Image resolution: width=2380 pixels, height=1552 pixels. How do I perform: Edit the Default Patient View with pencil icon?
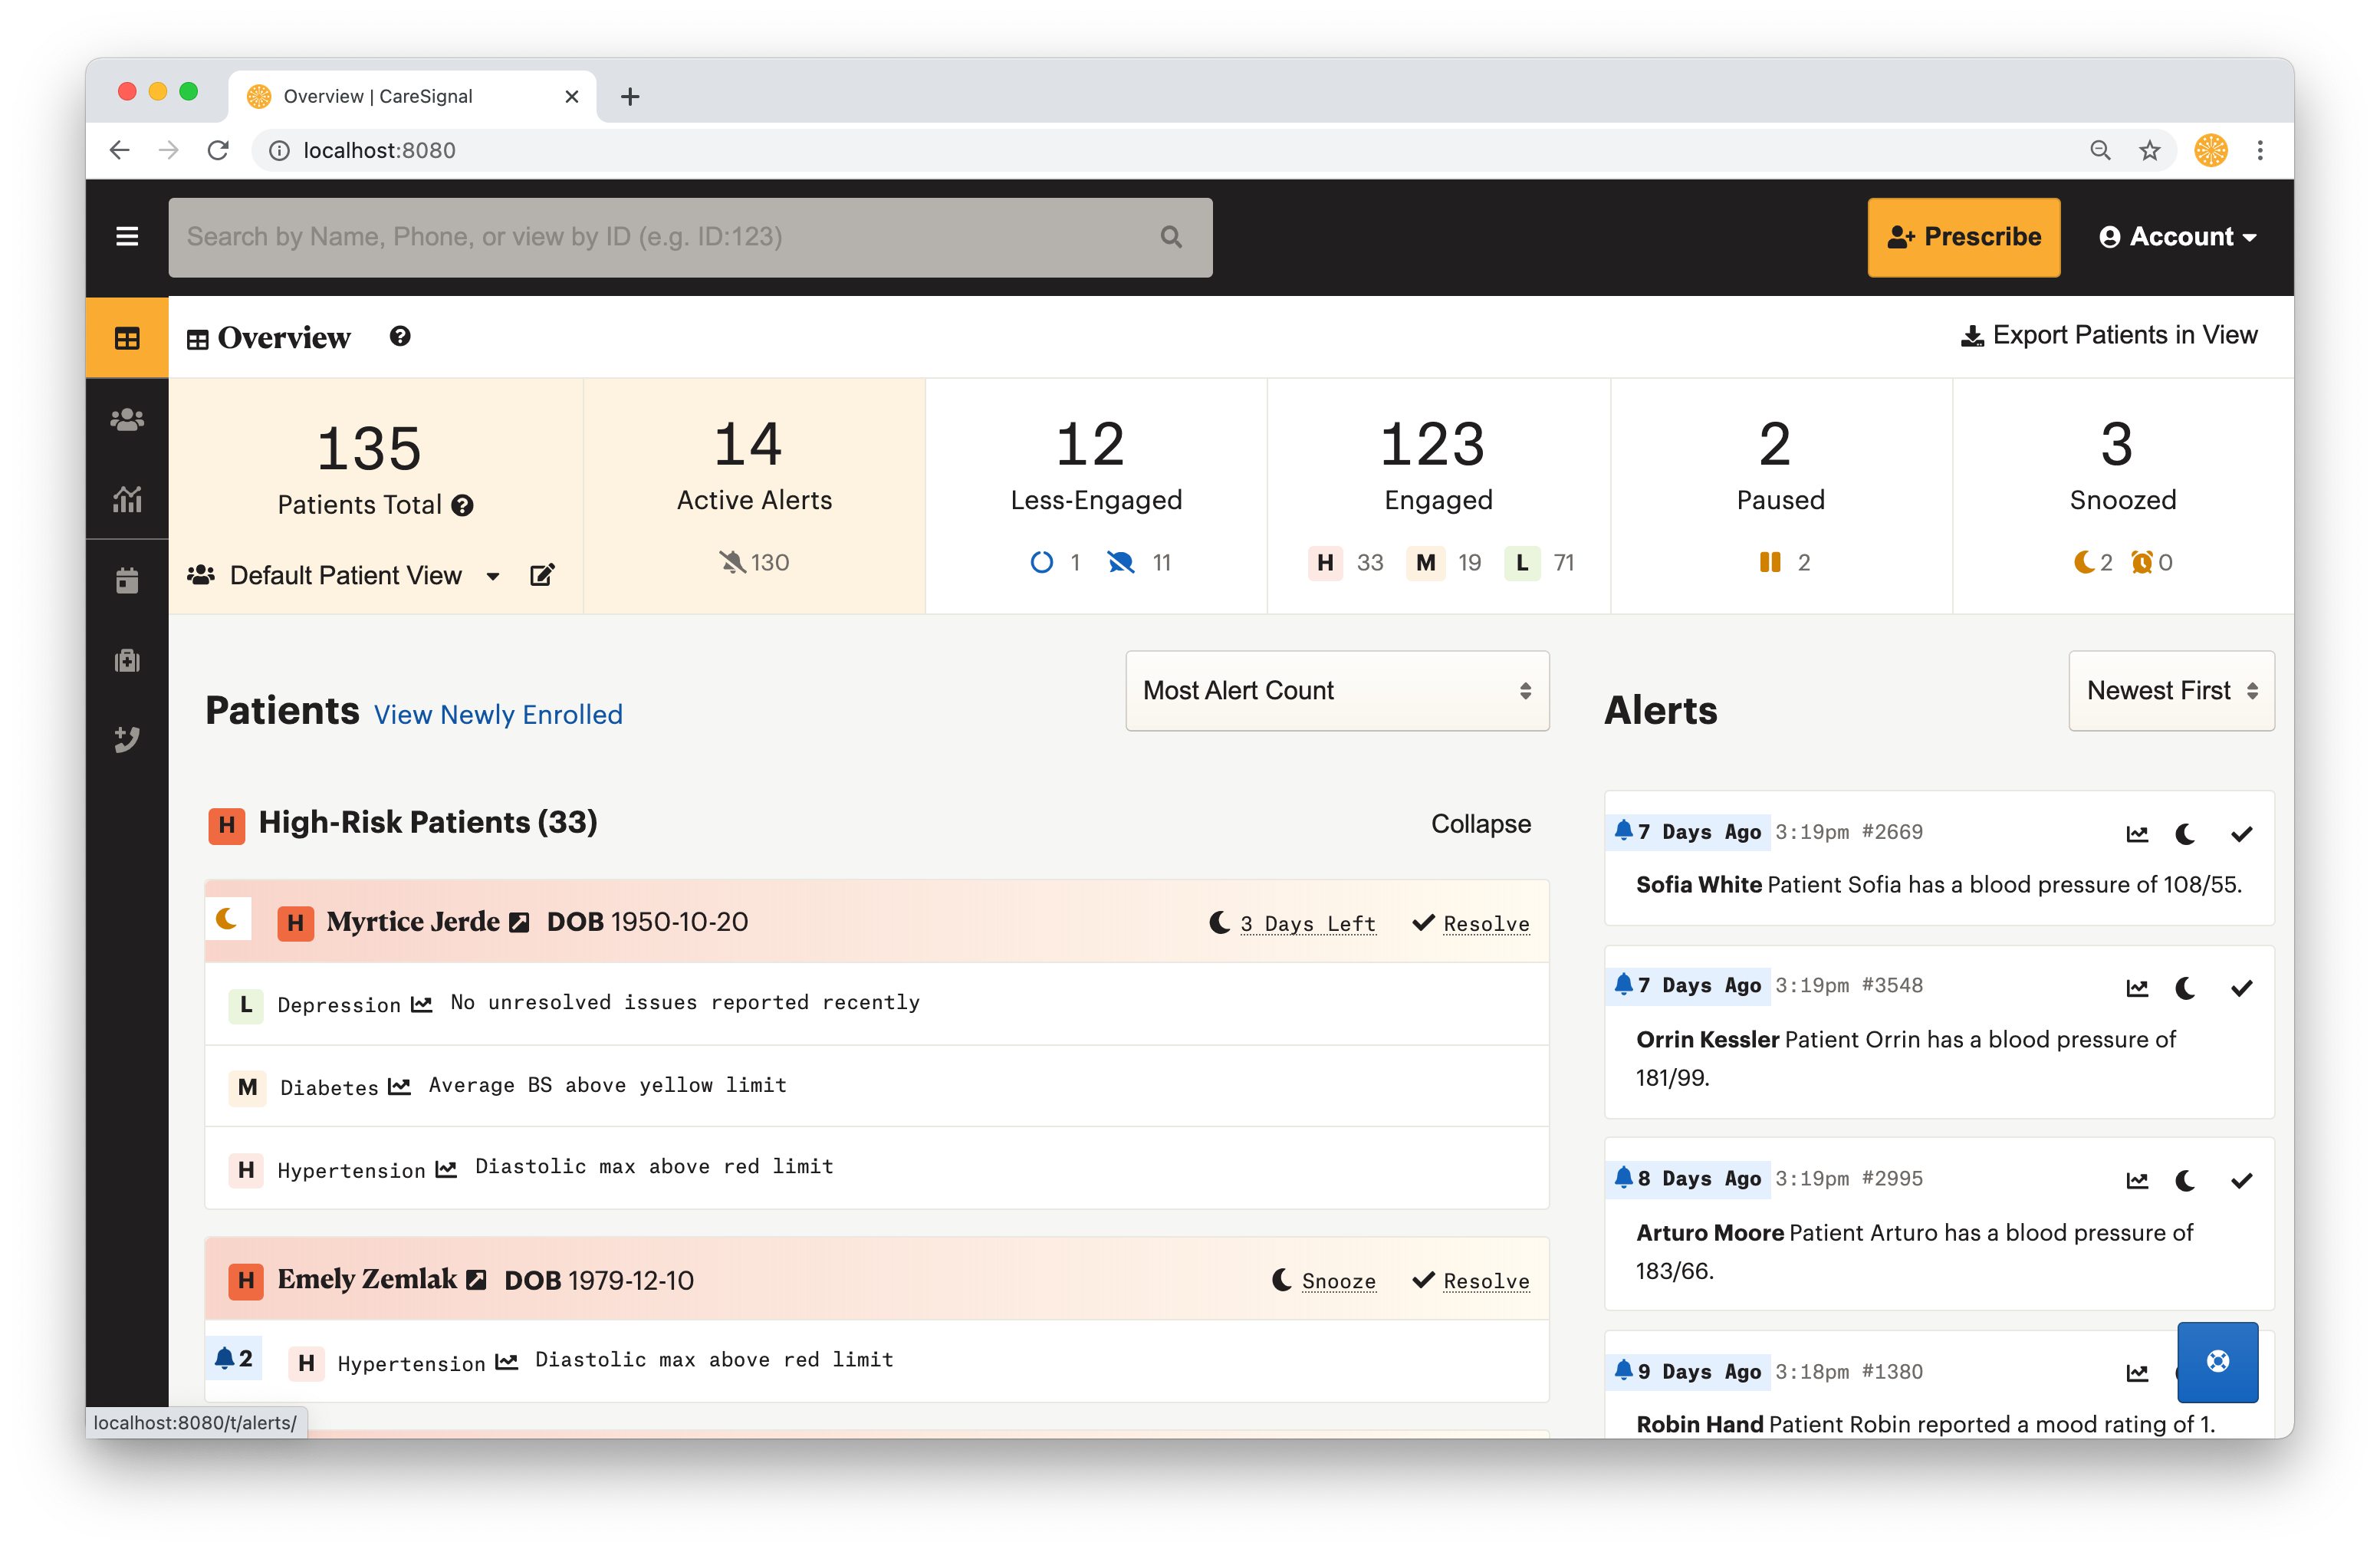(542, 575)
